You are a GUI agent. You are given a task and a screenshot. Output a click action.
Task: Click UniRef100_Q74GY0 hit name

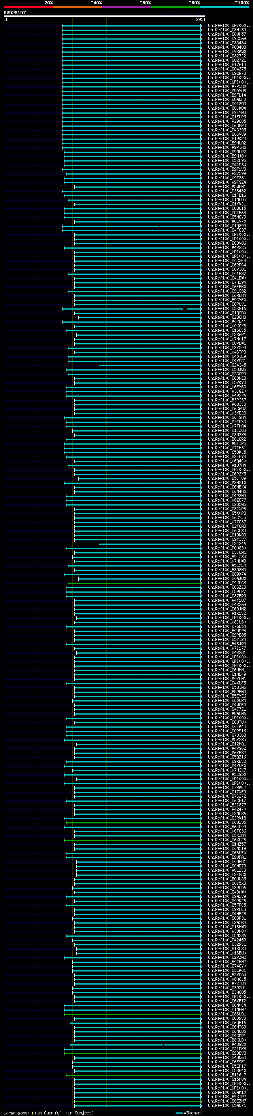pos(227,966)
